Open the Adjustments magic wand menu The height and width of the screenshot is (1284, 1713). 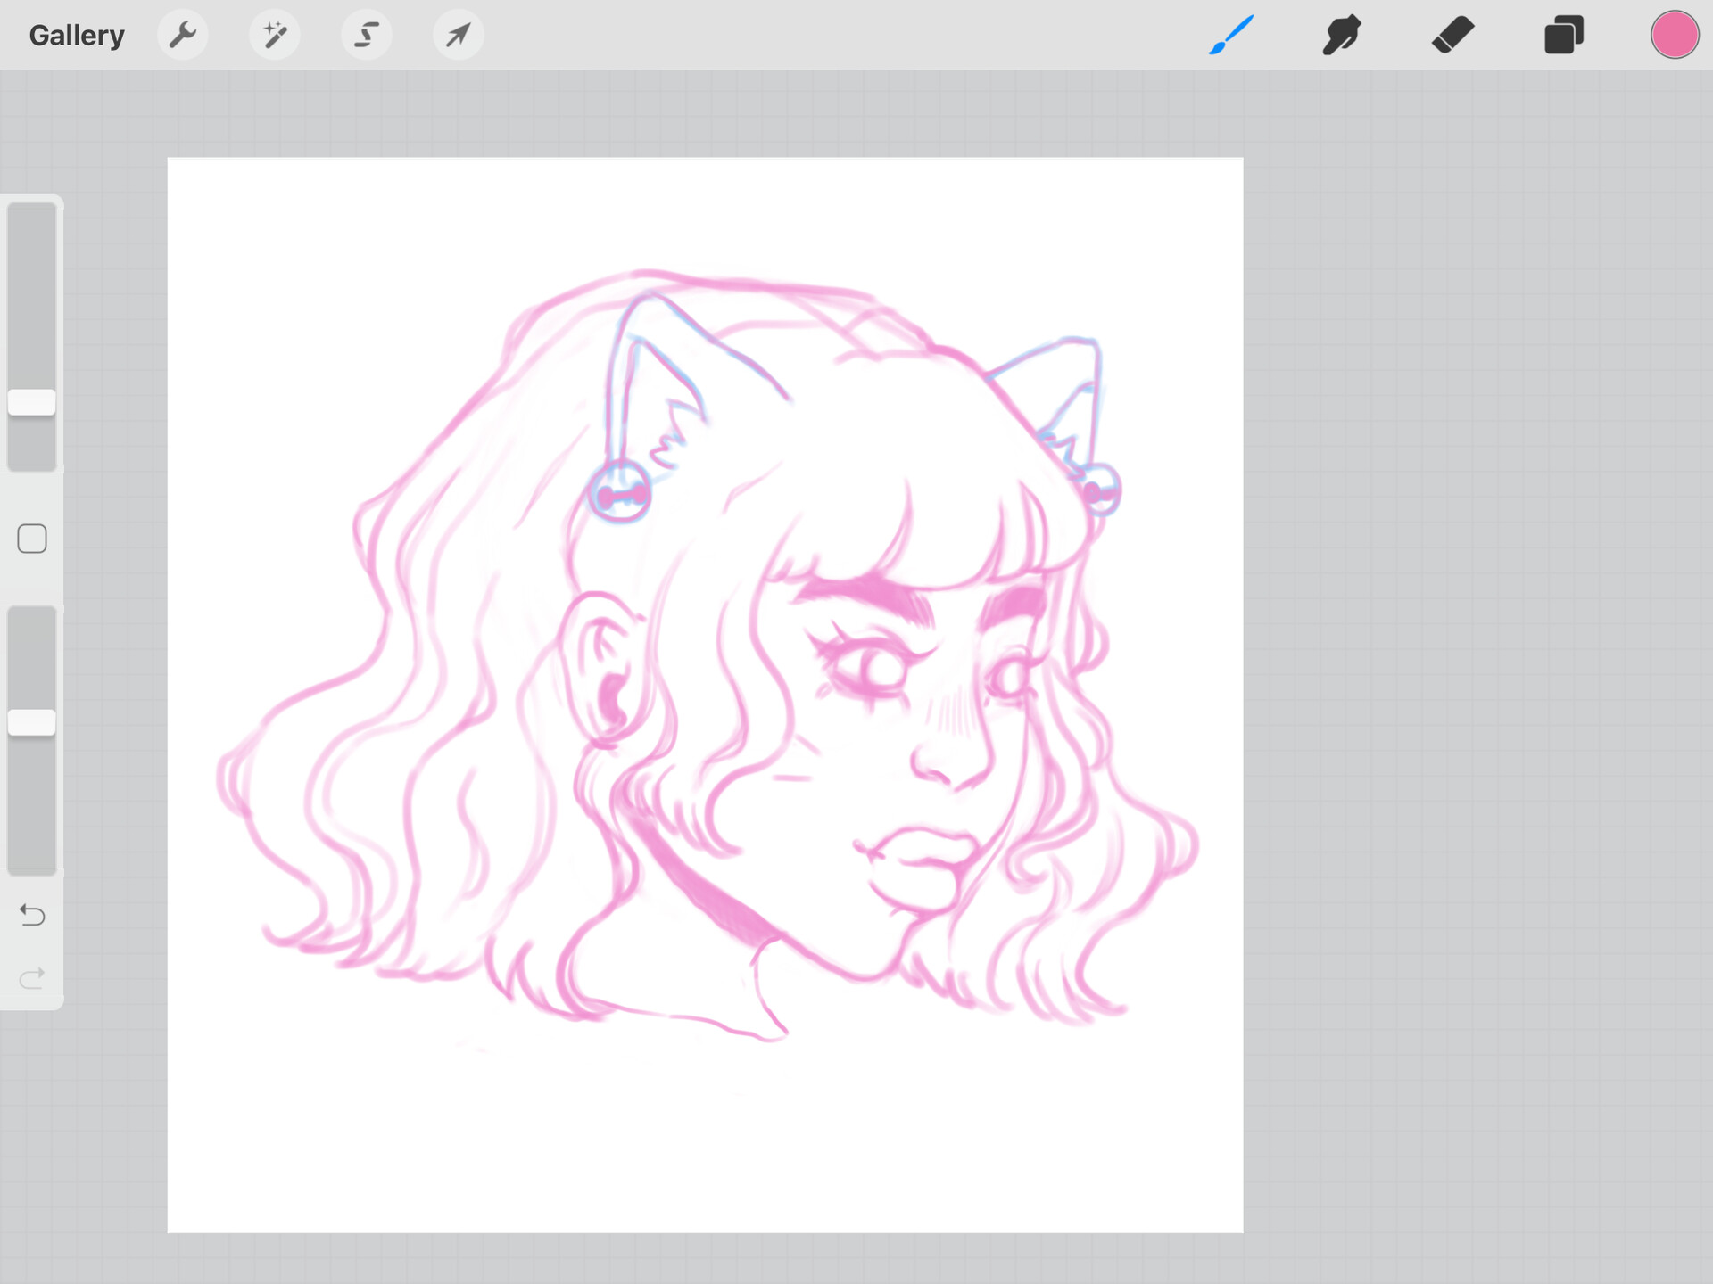pyautogui.click(x=275, y=34)
